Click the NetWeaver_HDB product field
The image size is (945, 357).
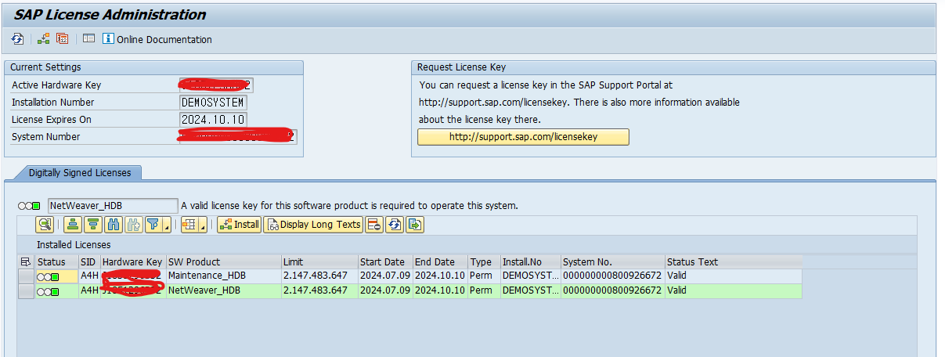pos(113,205)
